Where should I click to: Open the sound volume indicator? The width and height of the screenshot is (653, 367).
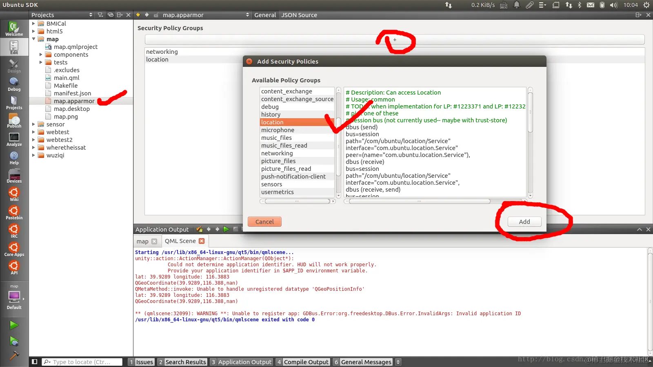pos(613,5)
